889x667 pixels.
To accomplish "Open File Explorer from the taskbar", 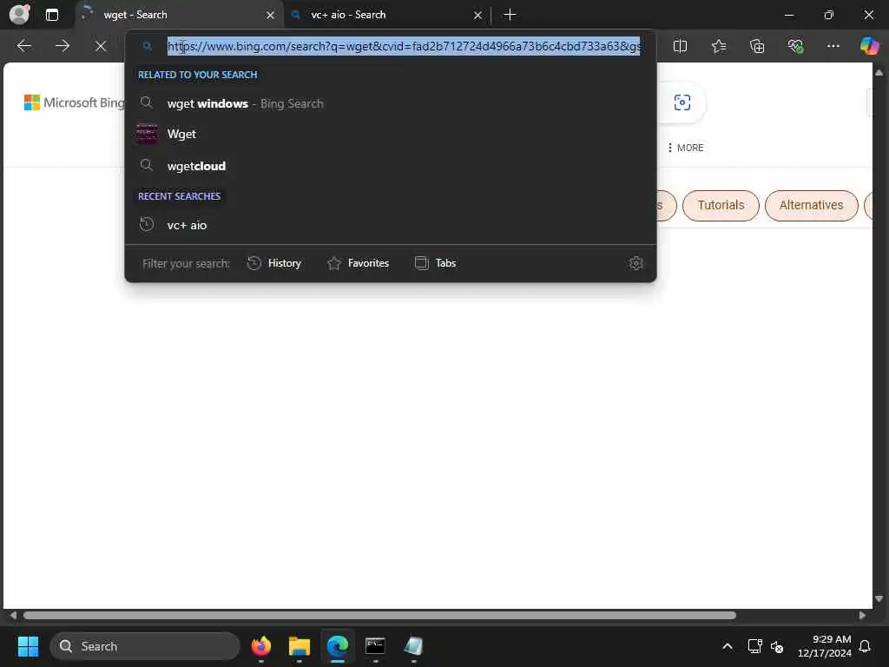I will tap(300, 646).
